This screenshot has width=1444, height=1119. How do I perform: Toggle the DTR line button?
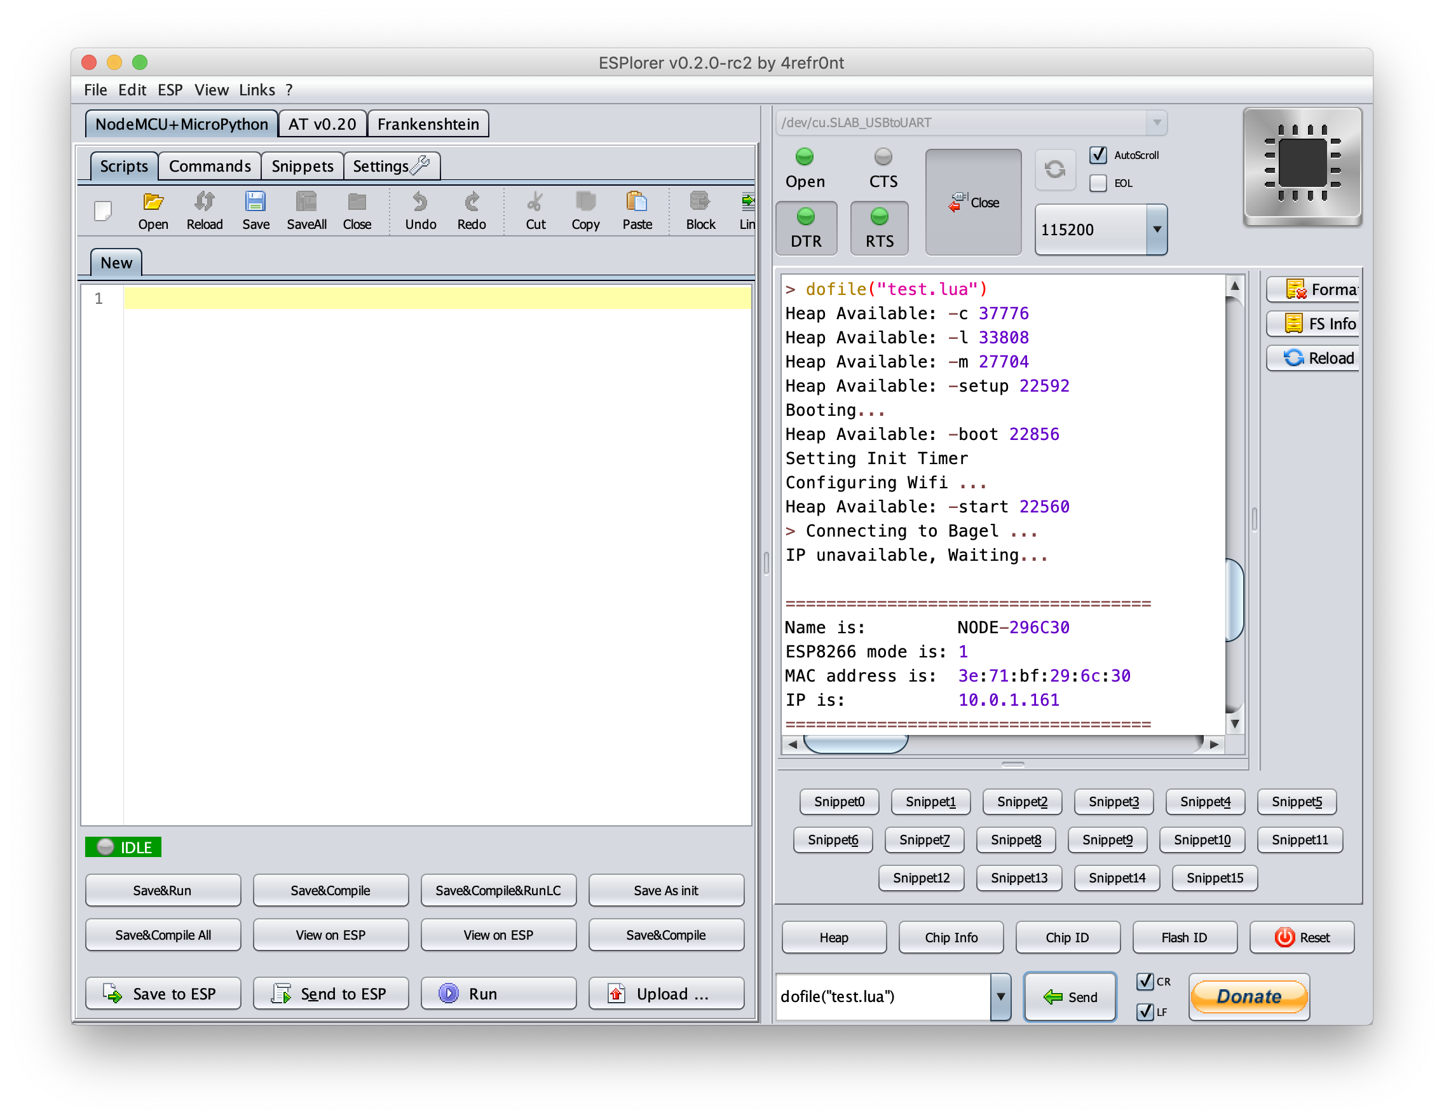pyautogui.click(x=807, y=228)
